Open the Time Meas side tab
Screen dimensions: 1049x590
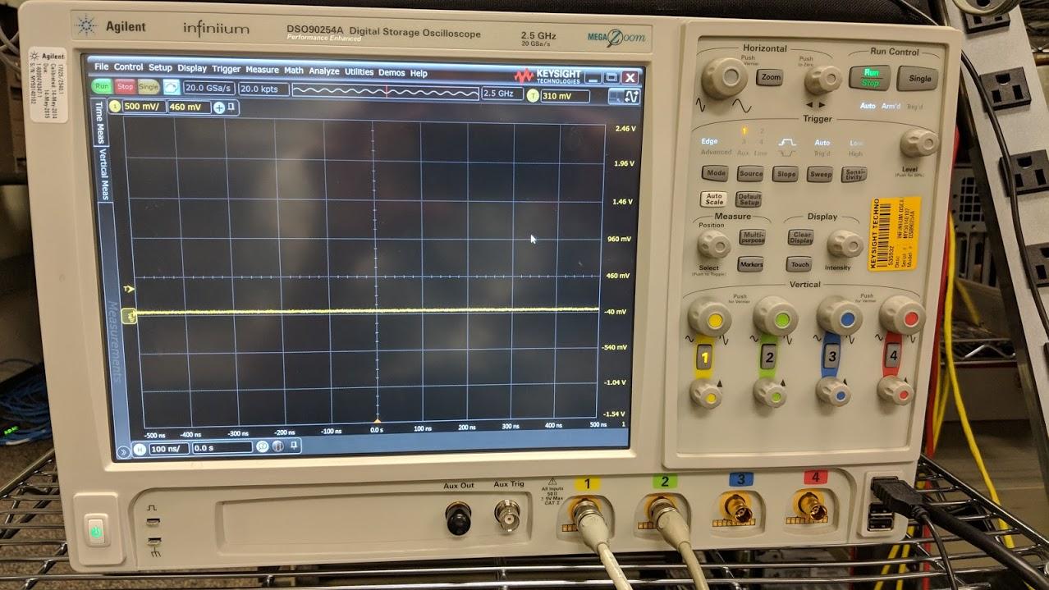point(99,122)
